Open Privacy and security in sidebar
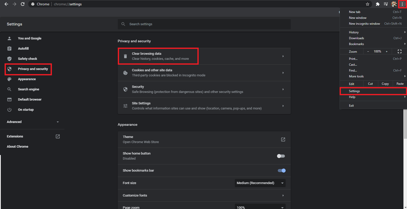 [x=28, y=69]
